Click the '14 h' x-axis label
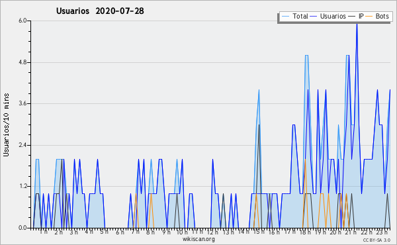The height and width of the screenshot is (245, 397). 243,232
